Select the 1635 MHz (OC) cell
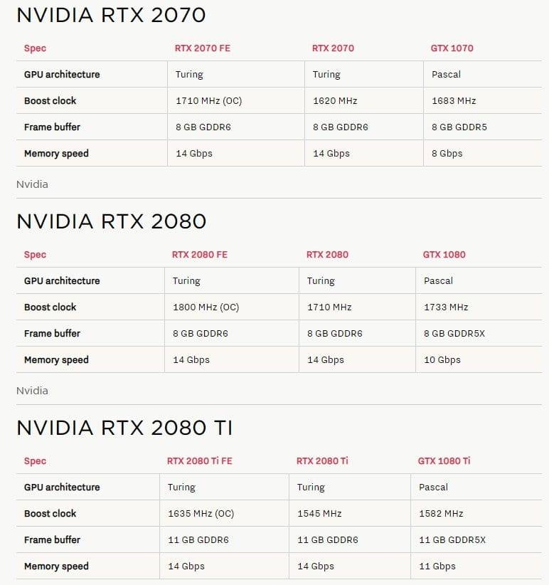The image size is (549, 585). click(x=201, y=514)
